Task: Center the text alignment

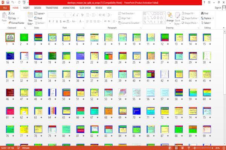Action: pyautogui.click(x=91, y=21)
